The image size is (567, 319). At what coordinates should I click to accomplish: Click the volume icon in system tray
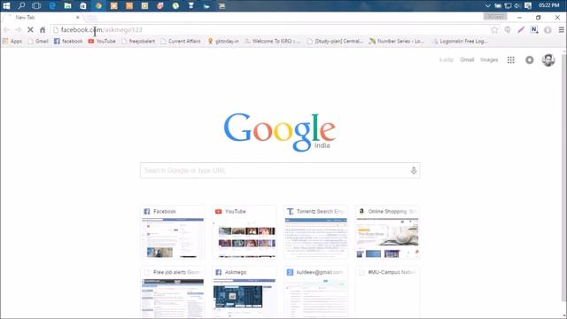click(517, 6)
